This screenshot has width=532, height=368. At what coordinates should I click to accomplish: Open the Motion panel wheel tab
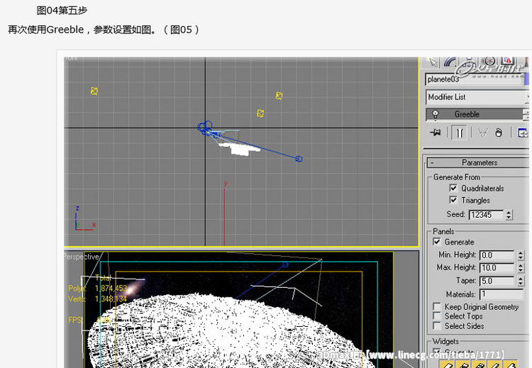(x=489, y=62)
